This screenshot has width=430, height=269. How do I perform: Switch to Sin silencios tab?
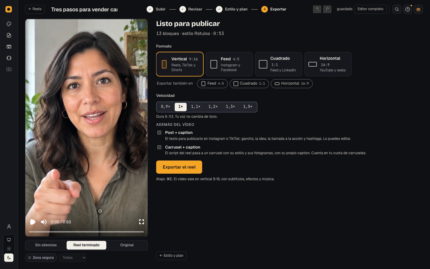pyautogui.click(x=46, y=245)
